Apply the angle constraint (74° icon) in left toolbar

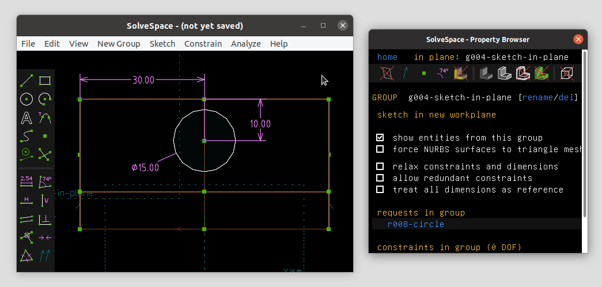pos(45,182)
